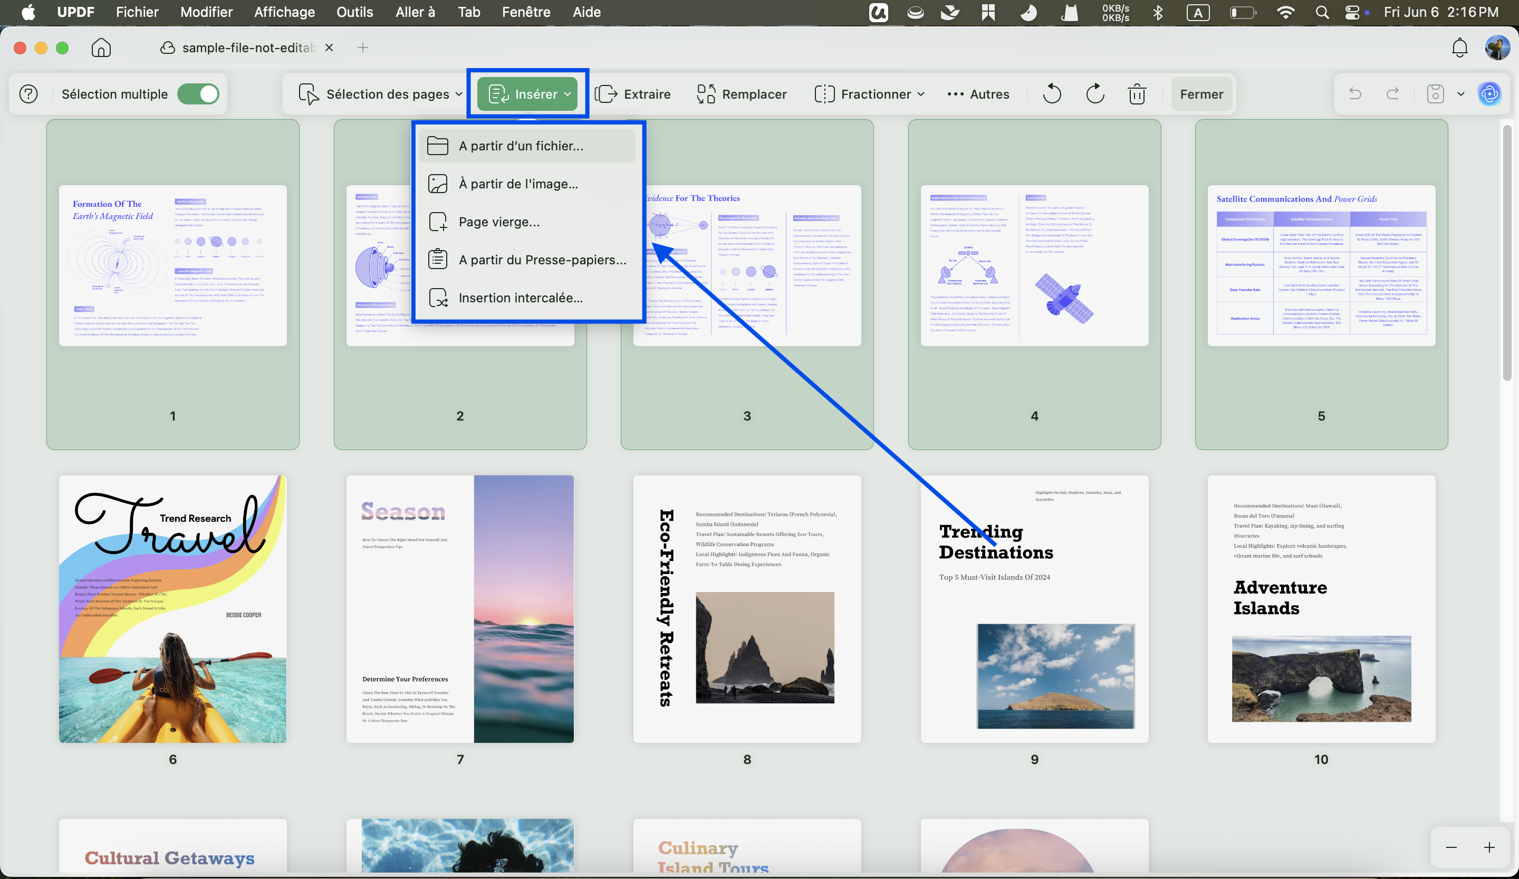This screenshot has height=879, width=1519.
Task: Select page 4 satellite thumbnail
Action: click(1034, 265)
